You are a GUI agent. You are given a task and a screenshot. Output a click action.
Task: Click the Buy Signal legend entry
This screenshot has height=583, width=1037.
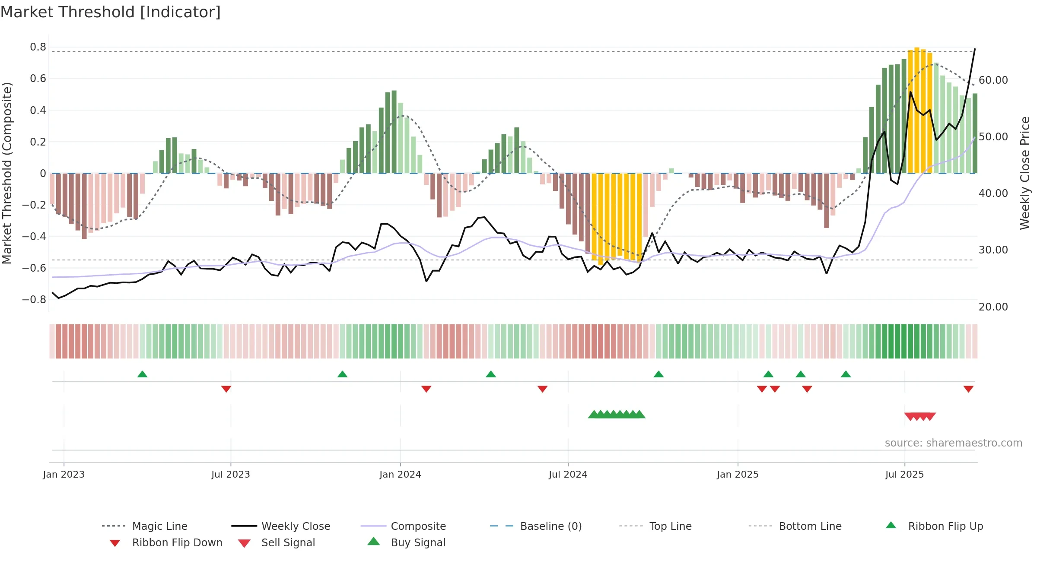(406, 542)
